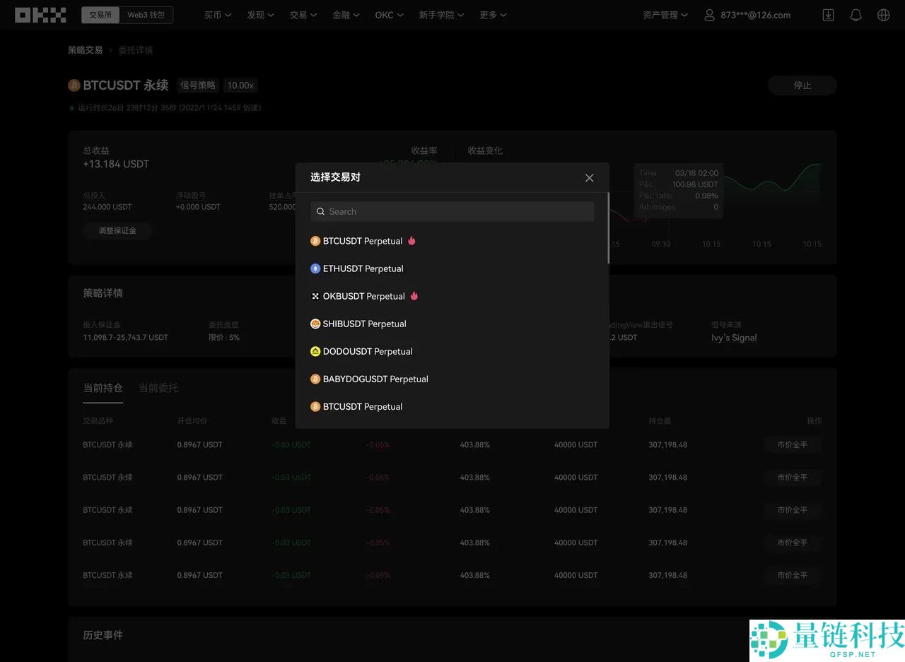This screenshot has height=662, width=905.
Task: Click the account profile icon
Action: pos(709,14)
